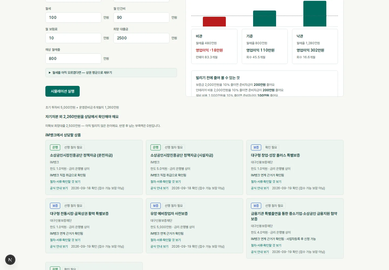This screenshot has height=270, width=389.
Task: Focus the 월세 input field
Action: (73, 18)
